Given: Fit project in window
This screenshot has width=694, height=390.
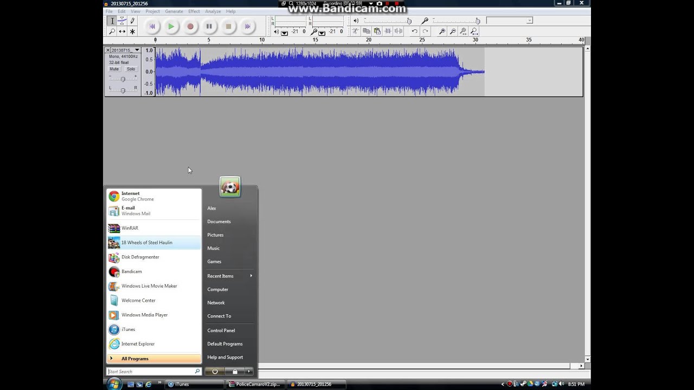Looking at the screenshot, I should pos(474,31).
